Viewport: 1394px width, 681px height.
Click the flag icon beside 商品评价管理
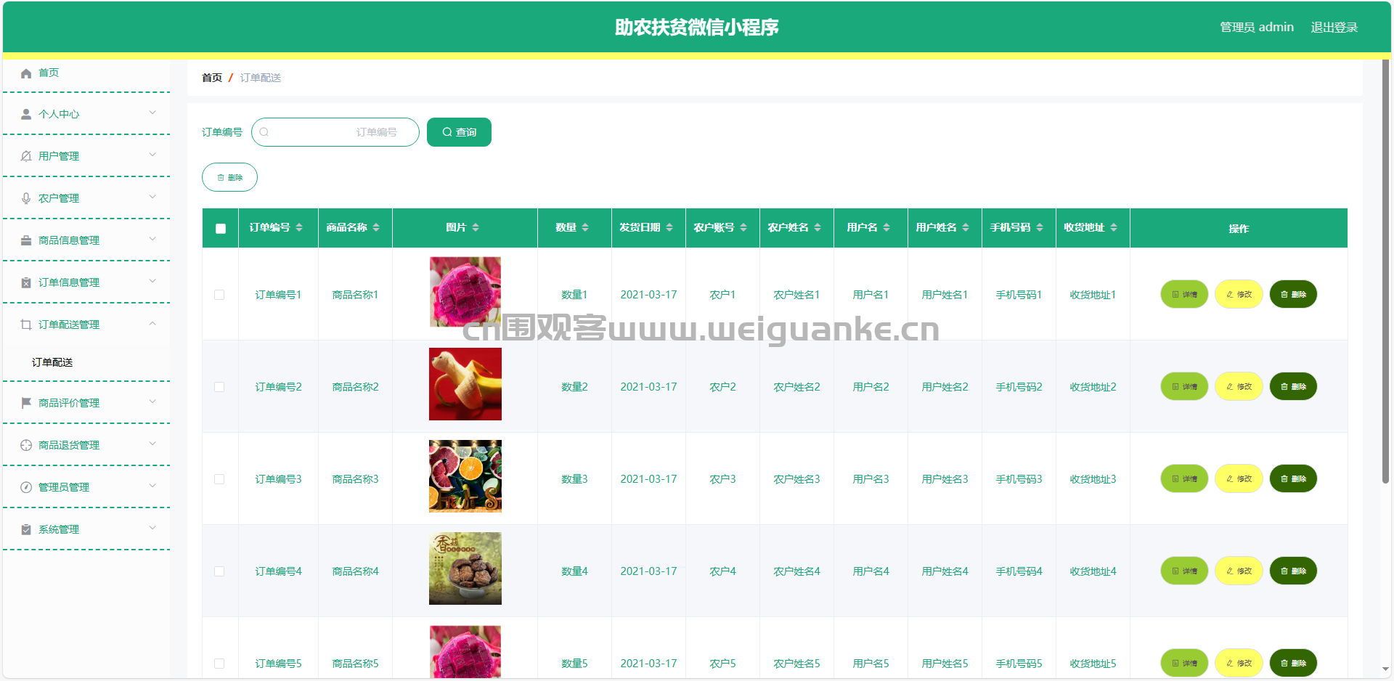pos(26,403)
